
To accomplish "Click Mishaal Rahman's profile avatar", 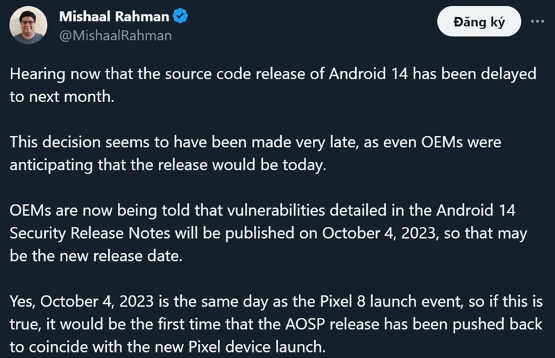I will [28, 25].
